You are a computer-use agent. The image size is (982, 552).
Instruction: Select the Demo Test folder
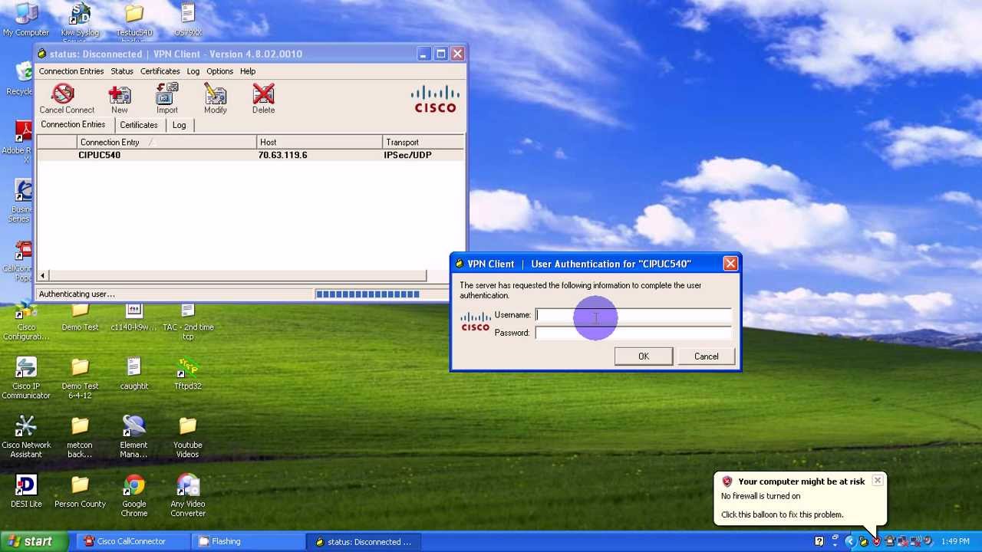(x=80, y=317)
